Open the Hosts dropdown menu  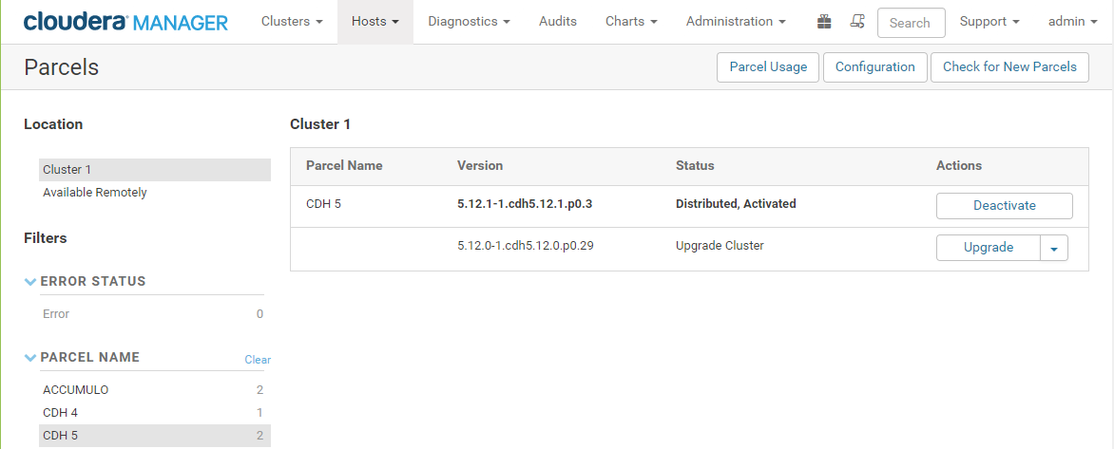(x=375, y=22)
